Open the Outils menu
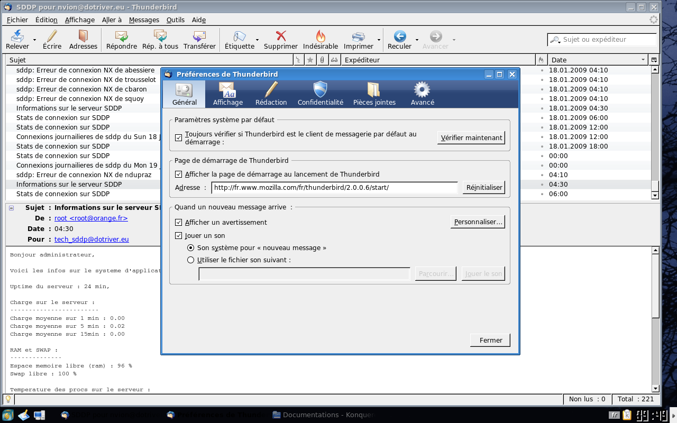This screenshot has width=677, height=423. tap(175, 20)
